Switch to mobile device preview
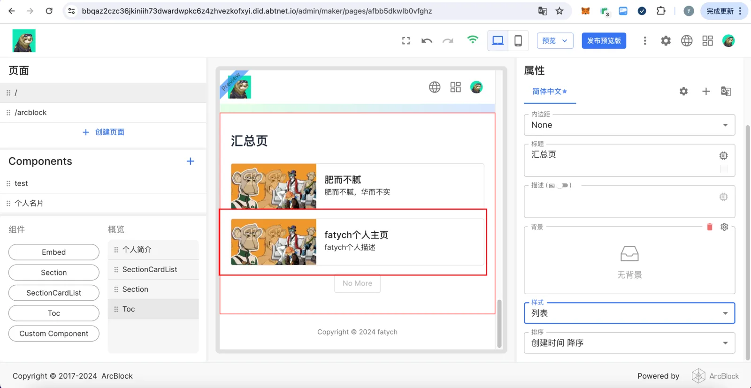The width and height of the screenshot is (751, 388). point(518,41)
